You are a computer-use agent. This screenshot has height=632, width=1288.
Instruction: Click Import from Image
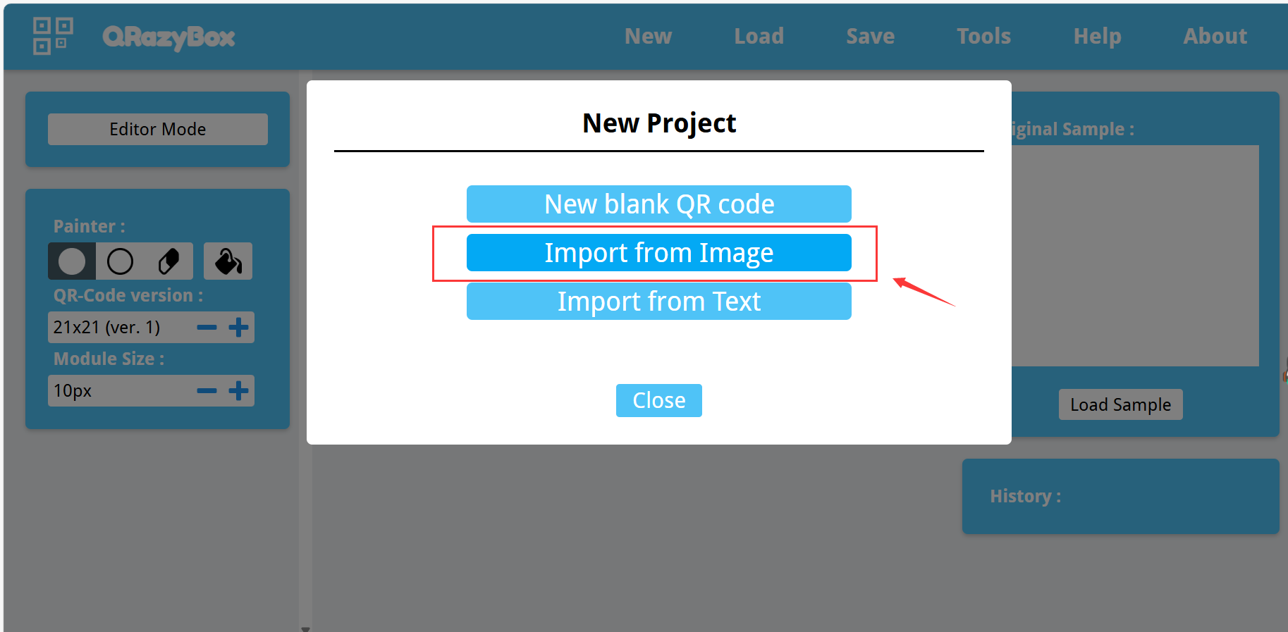pos(658,253)
